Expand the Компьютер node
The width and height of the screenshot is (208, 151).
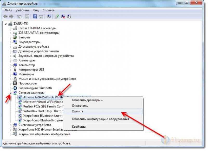[x=11, y=65]
